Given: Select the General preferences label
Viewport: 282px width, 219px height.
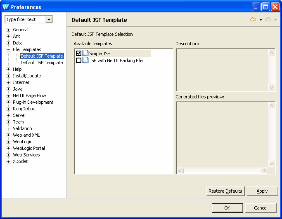Looking at the screenshot, I should [21, 30].
